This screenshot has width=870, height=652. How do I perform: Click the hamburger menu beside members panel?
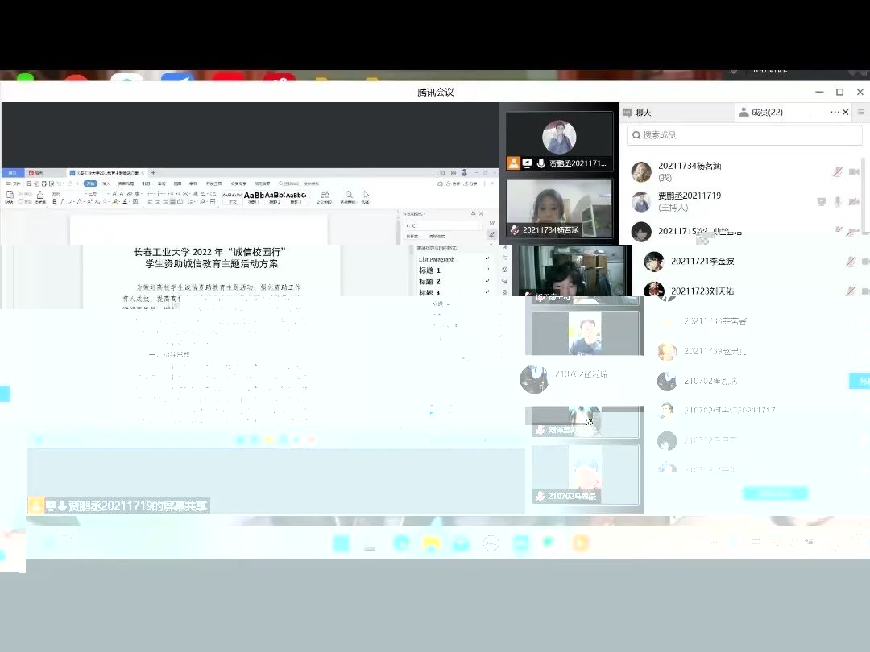[x=860, y=112]
